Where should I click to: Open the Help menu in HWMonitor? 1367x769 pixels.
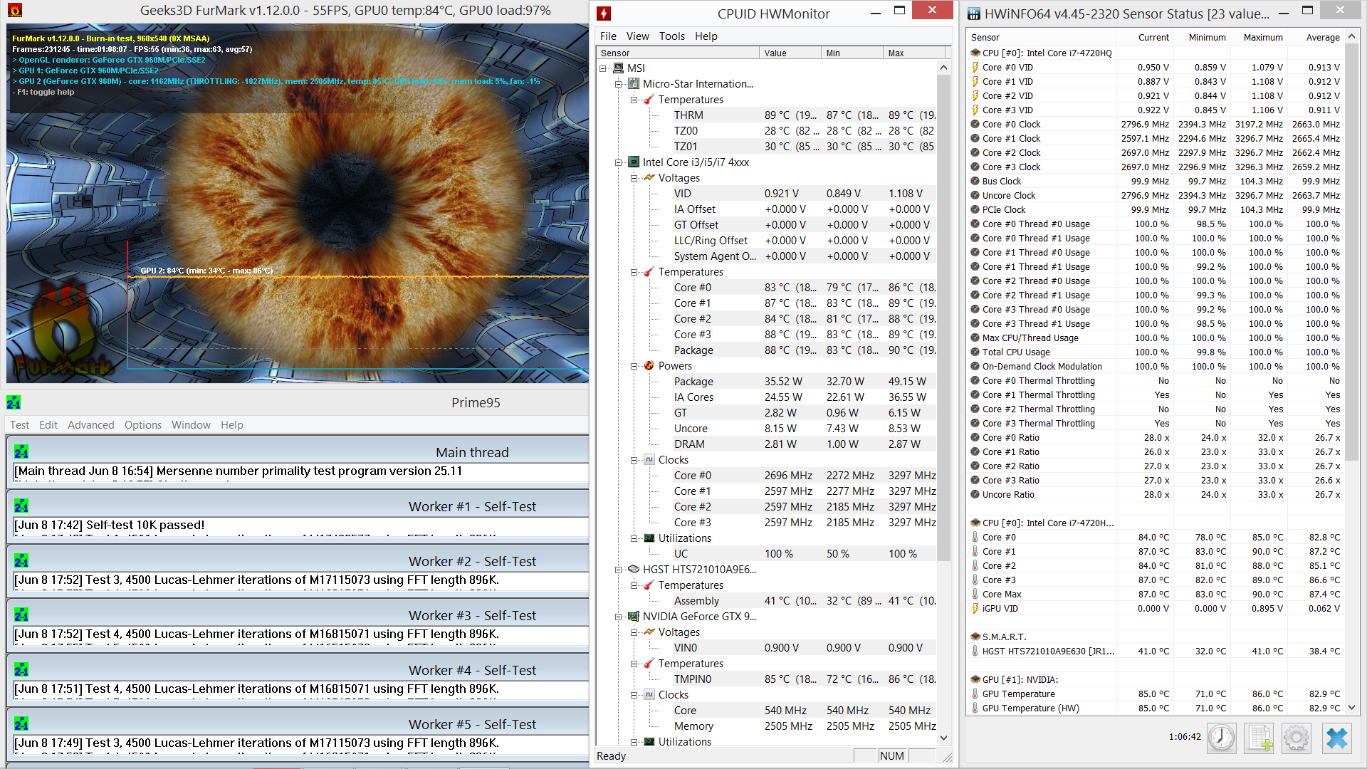tap(706, 36)
